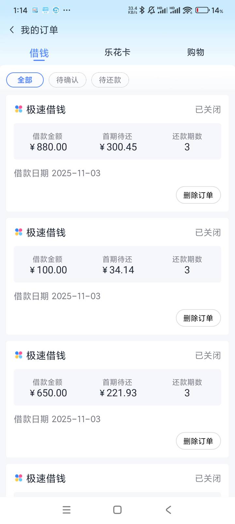Delete the ¥650.00 order with 删除订单
The image size is (235, 524).
[x=198, y=441]
